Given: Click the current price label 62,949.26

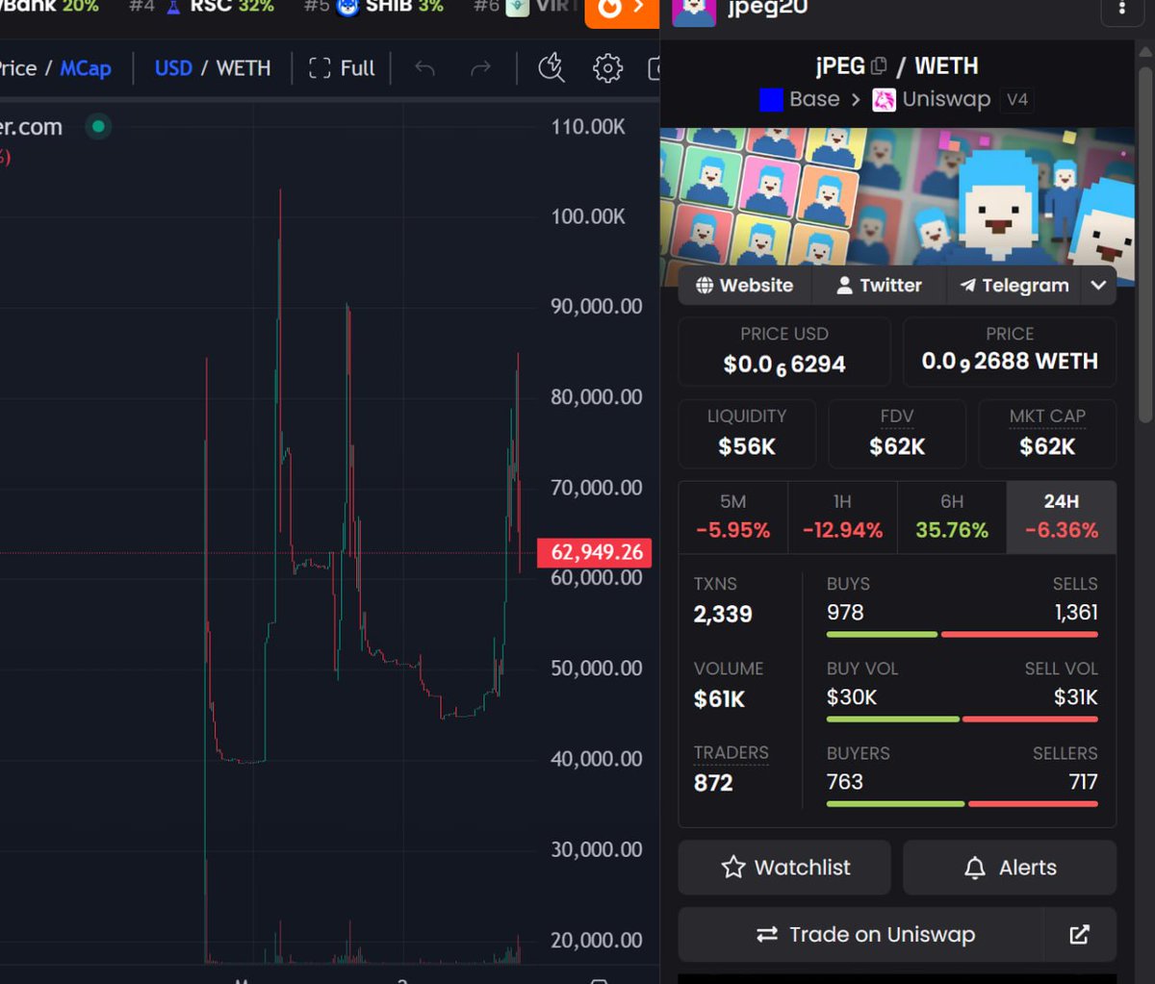Looking at the screenshot, I should coord(595,552).
